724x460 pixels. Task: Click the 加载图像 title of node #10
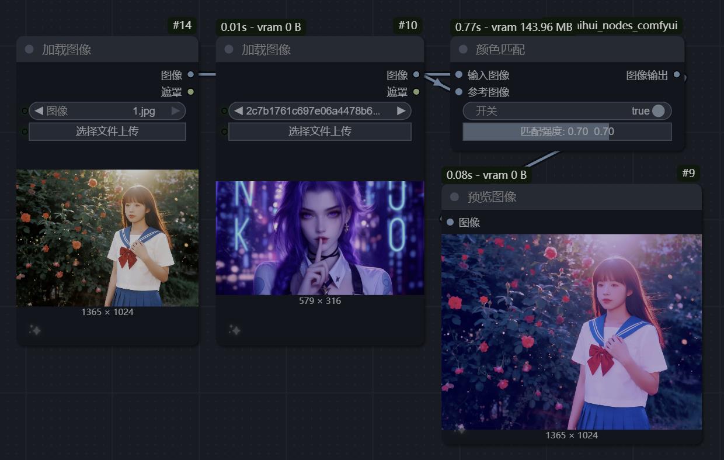pos(266,50)
